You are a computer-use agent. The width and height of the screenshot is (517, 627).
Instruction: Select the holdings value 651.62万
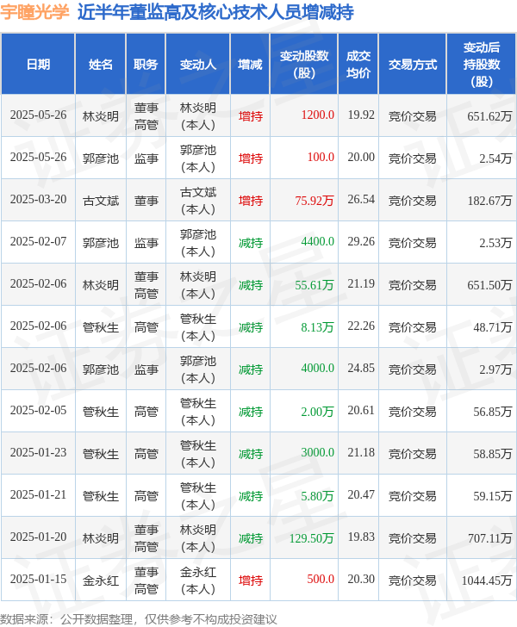coord(489,116)
